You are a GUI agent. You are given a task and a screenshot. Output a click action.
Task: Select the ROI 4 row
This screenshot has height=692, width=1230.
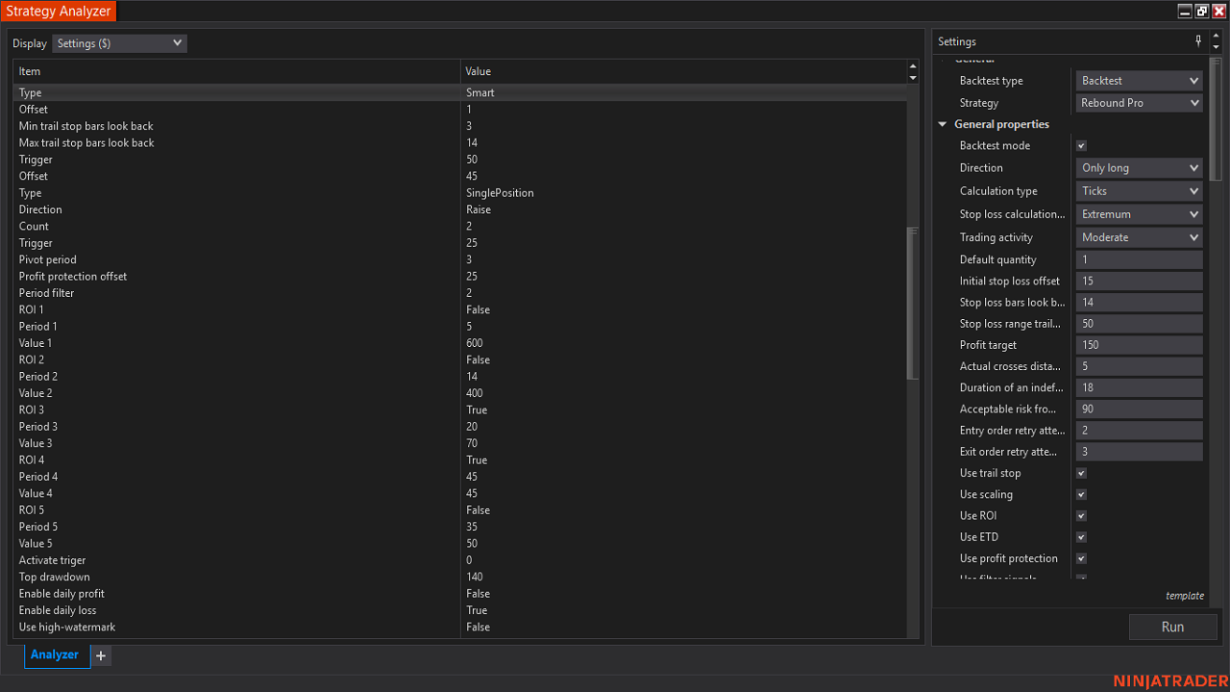point(460,460)
